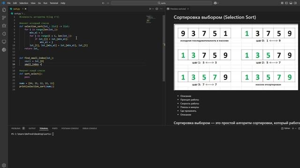Viewport: 300px width, 168px height.
Task: Go forward with the navigation arrow
Action: coord(108,3)
